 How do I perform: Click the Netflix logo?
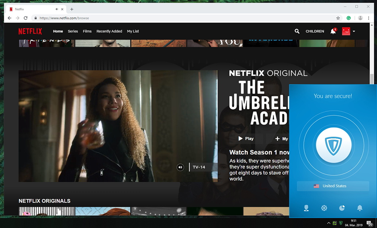click(x=30, y=32)
